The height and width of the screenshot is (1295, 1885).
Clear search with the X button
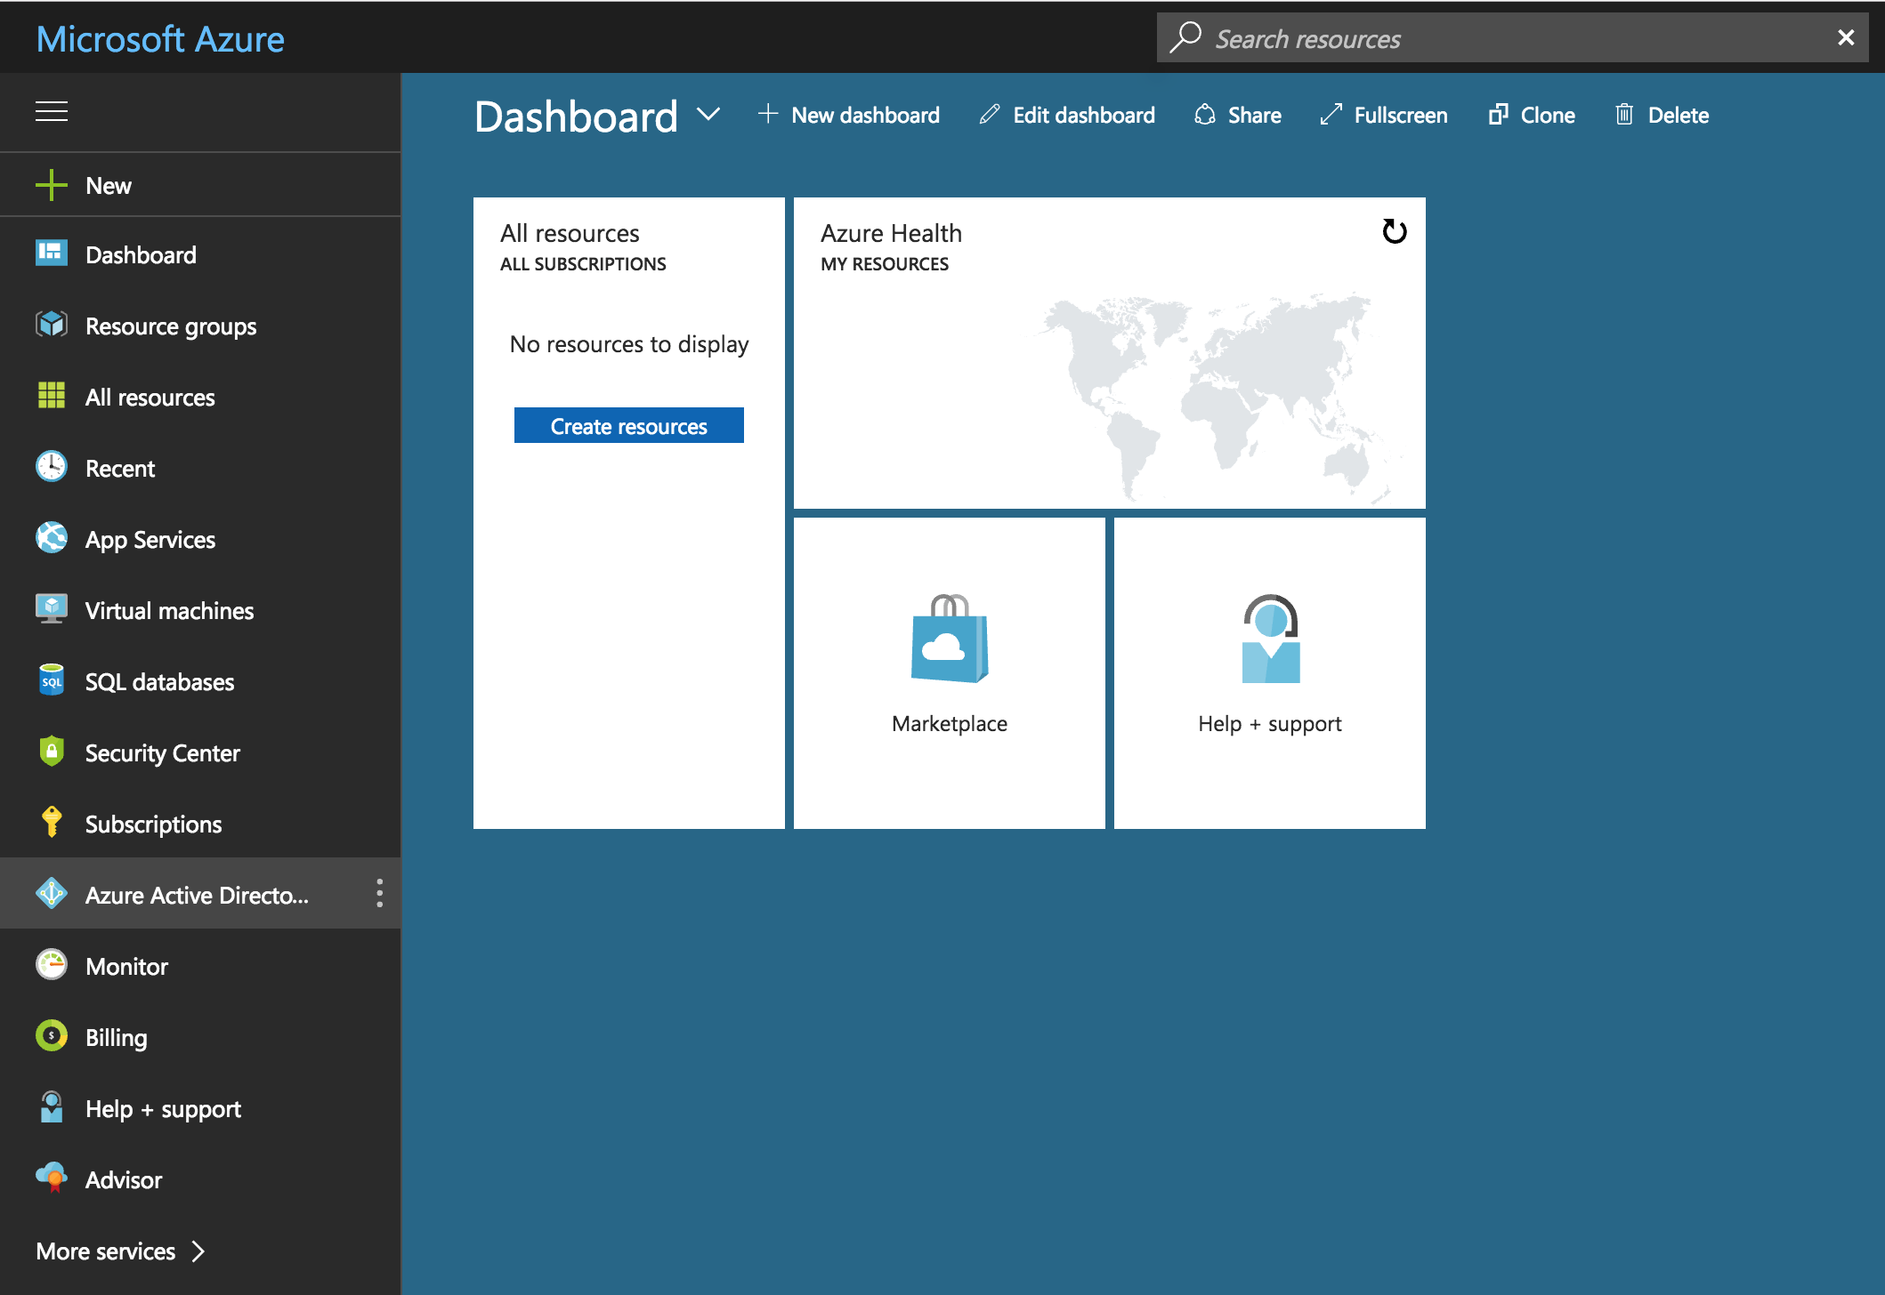[1846, 37]
